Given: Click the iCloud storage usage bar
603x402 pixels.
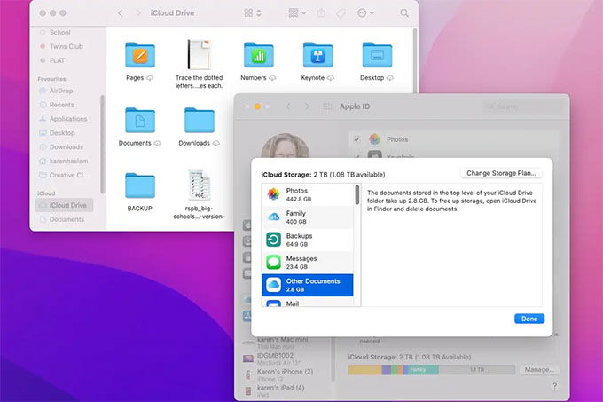Looking at the screenshot, I should coord(432,370).
